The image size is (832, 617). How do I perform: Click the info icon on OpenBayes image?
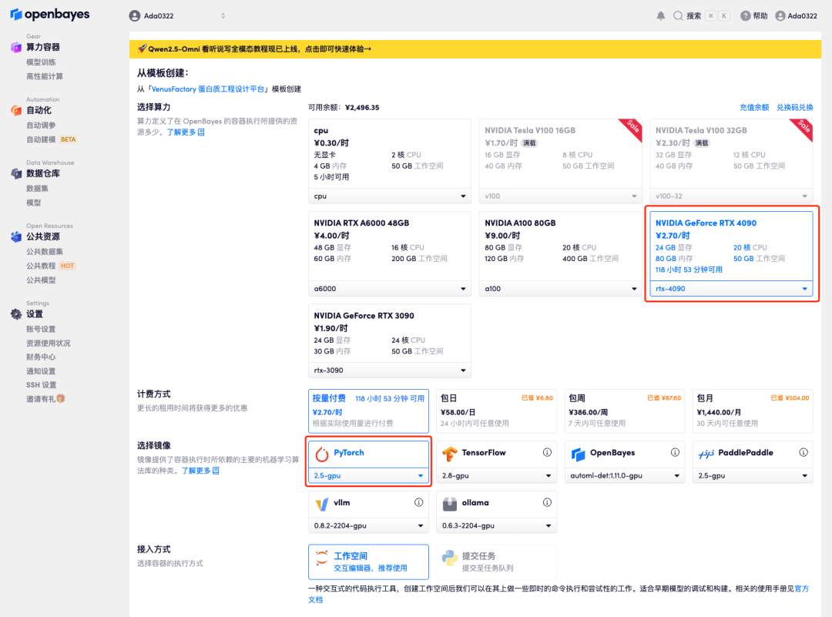click(675, 452)
